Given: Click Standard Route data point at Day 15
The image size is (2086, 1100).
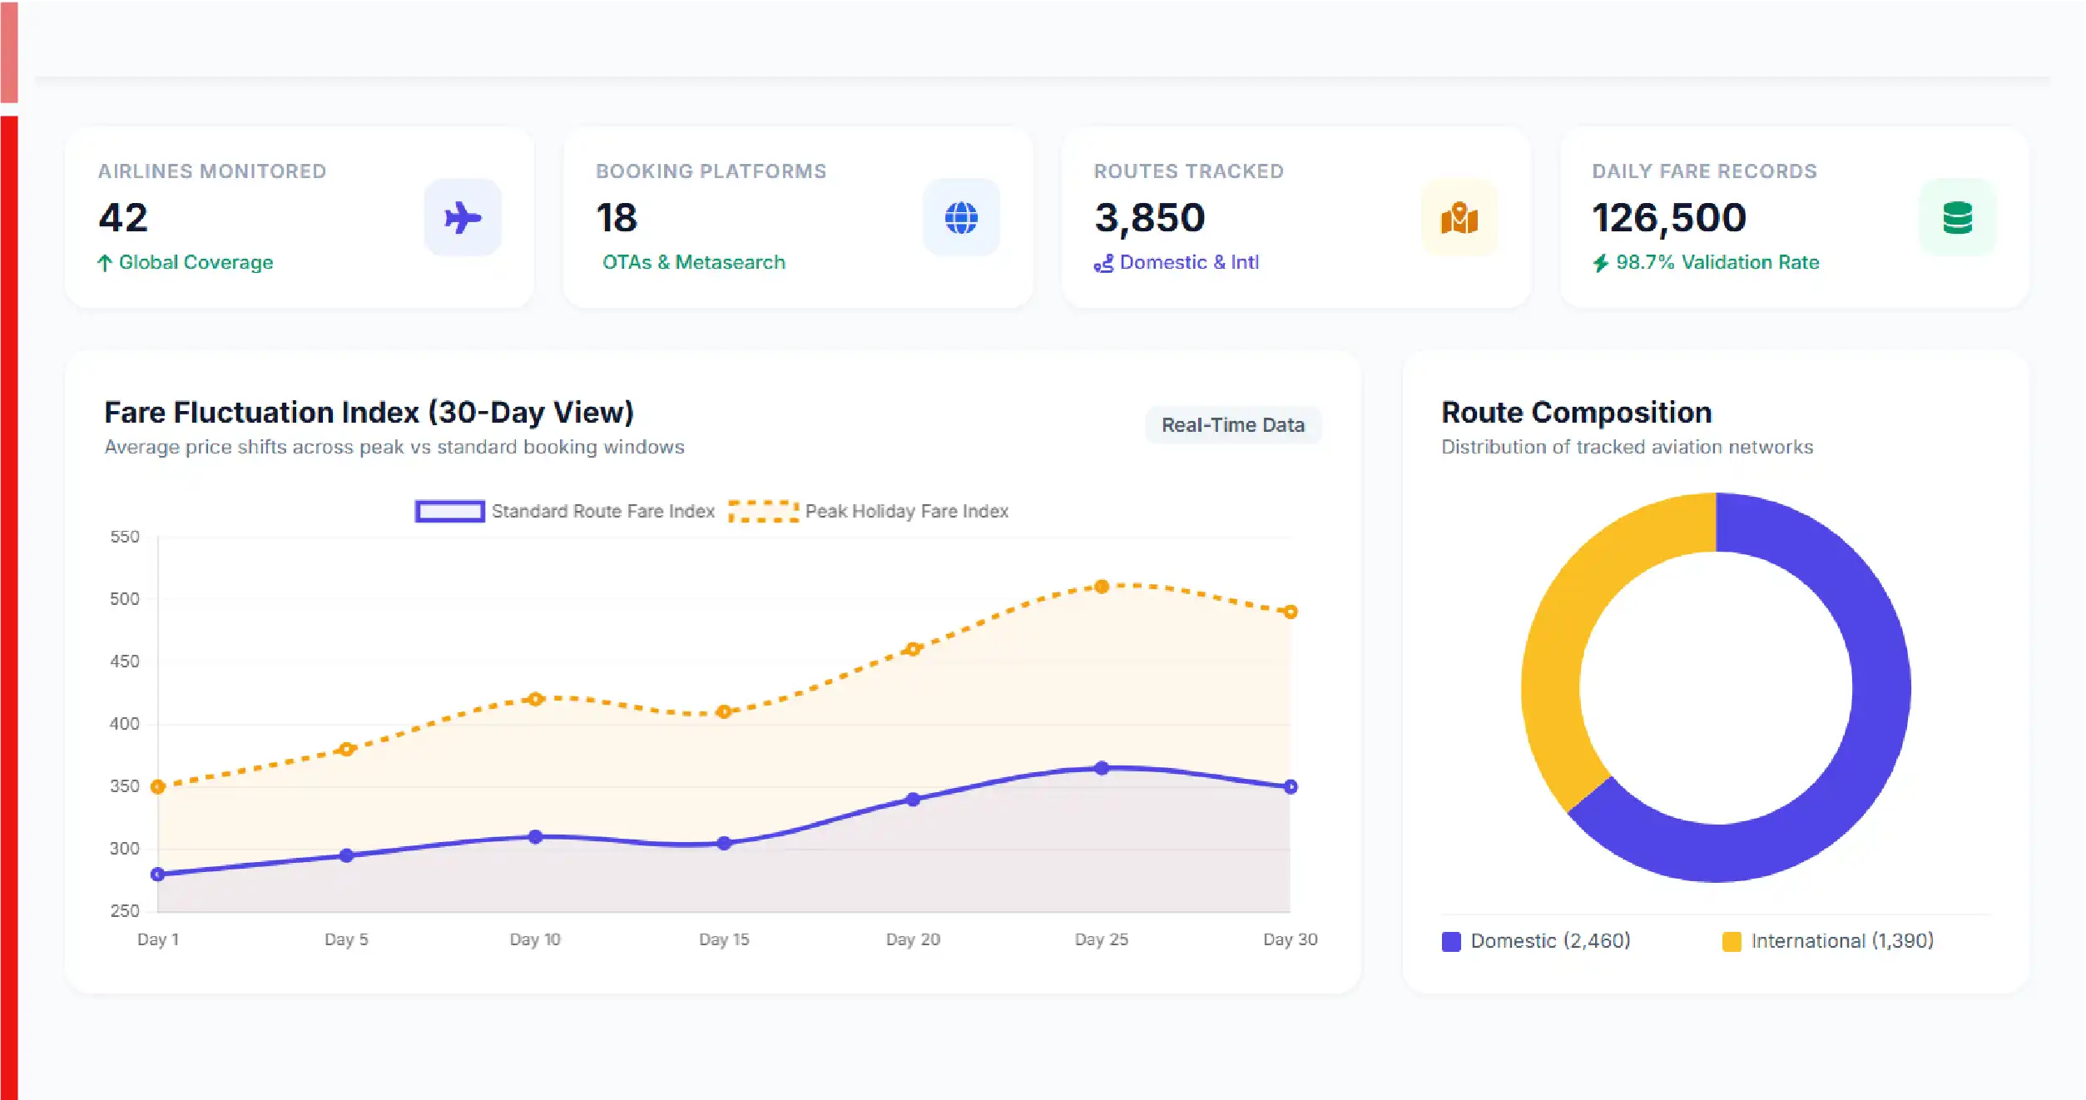Looking at the screenshot, I should point(724,843).
